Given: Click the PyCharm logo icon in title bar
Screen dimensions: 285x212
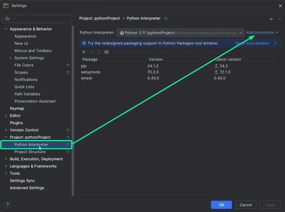Looking at the screenshot, I should pyautogui.click(x=6, y=6).
